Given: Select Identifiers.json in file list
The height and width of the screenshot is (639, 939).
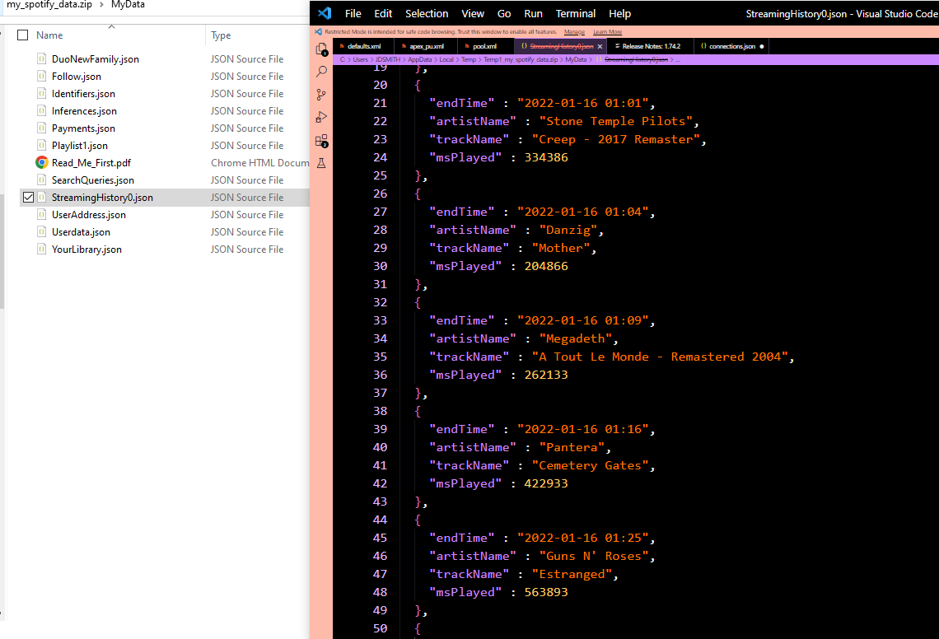Looking at the screenshot, I should pyautogui.click(x=83, y=93).
